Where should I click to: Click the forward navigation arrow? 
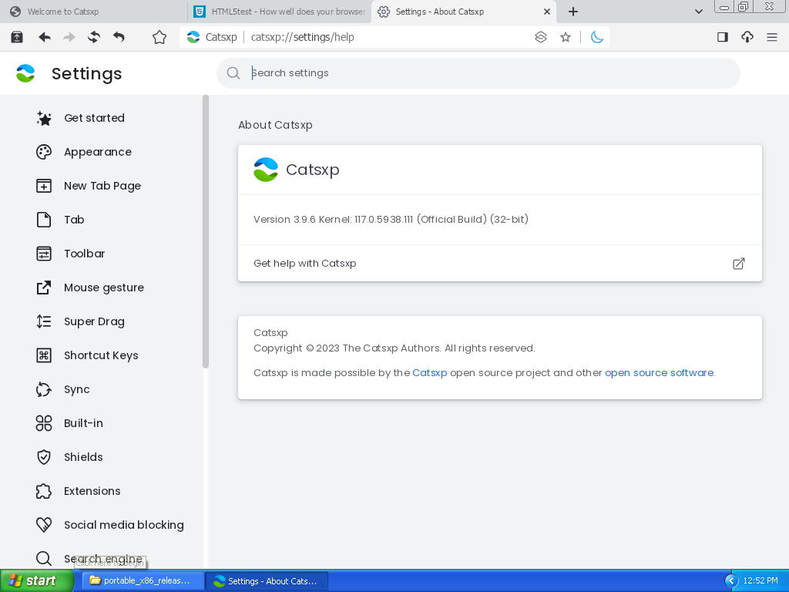[x=69, y=37]
